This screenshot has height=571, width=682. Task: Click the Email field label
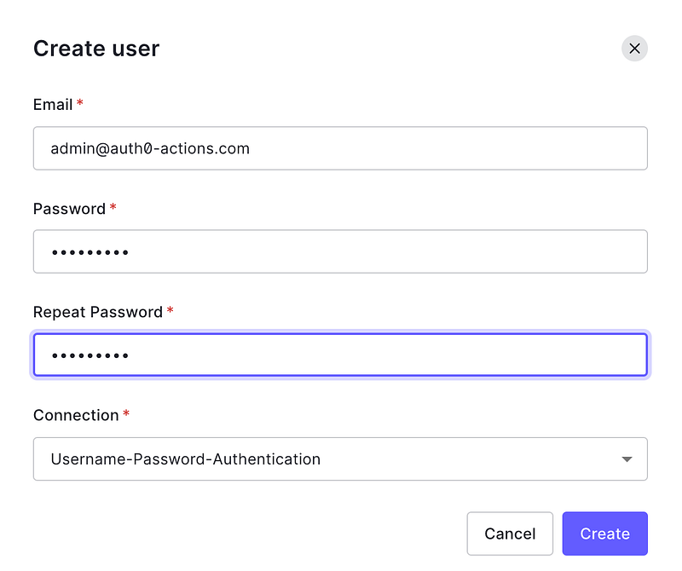(x=53, y=104)
